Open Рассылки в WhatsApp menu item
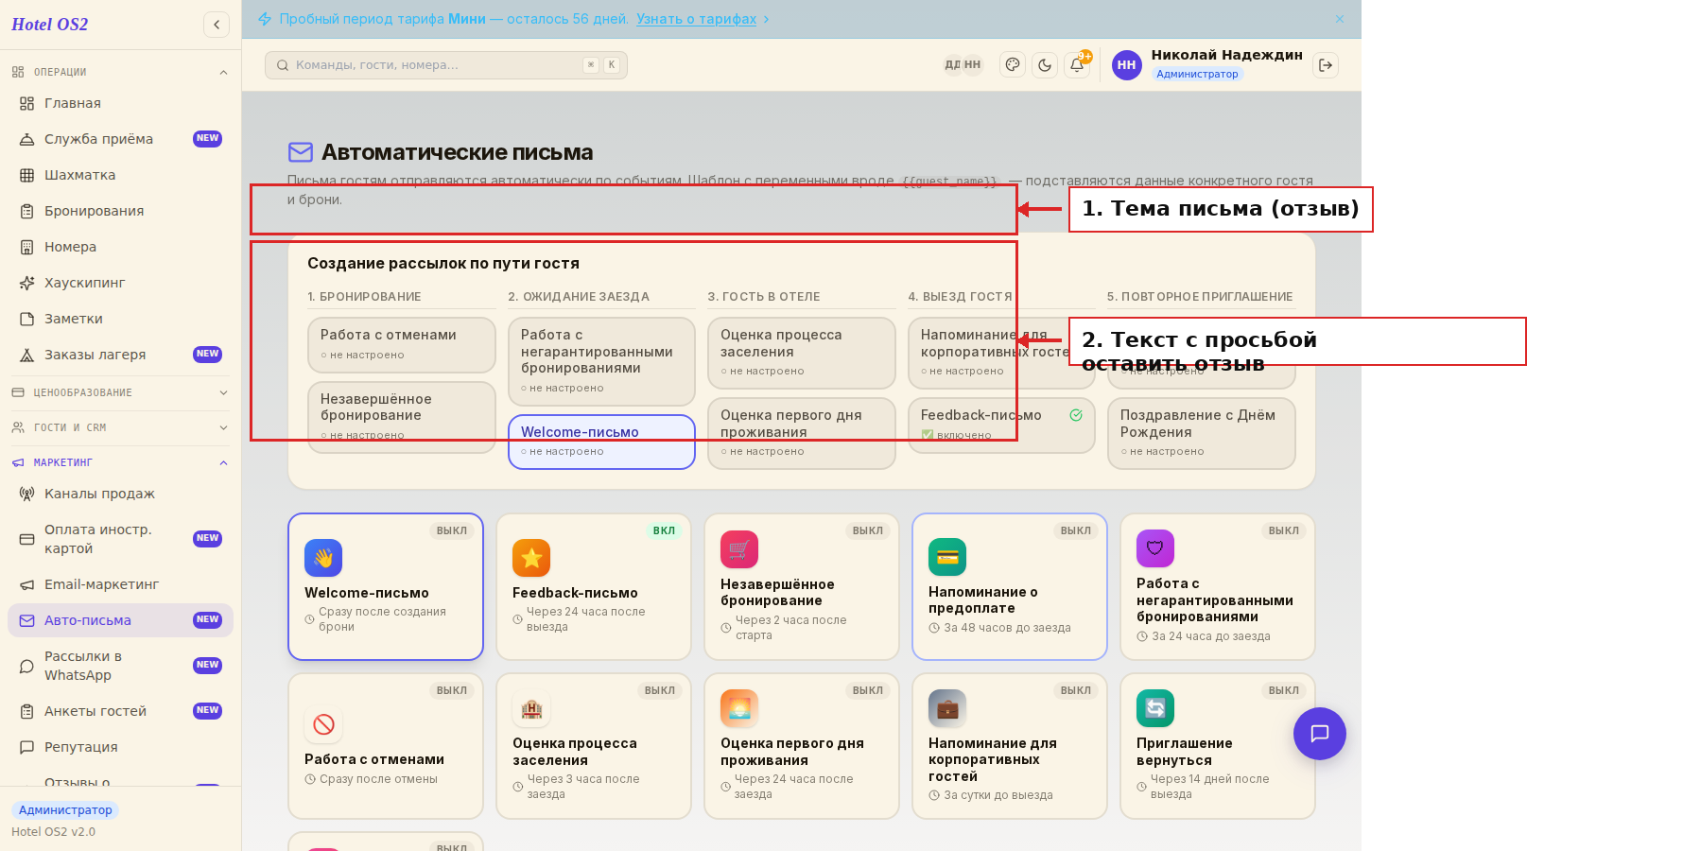 pyautogui.click(x=120, y=666)
